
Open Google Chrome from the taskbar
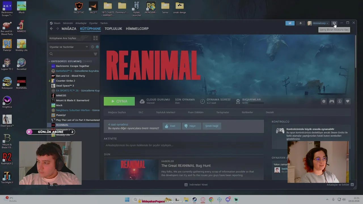coord(211,199)
